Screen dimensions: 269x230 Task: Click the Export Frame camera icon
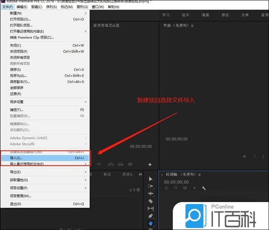(x=130, y=164)
